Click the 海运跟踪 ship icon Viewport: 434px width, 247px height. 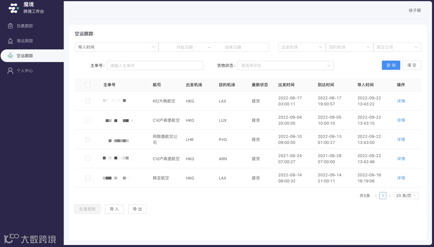point(10,41)
